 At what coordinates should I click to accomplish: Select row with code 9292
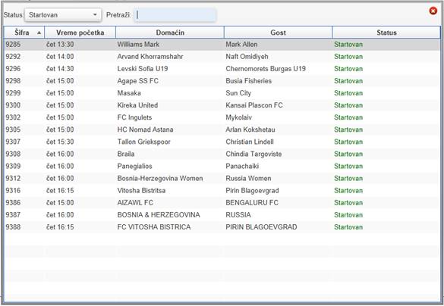point(222,57)
